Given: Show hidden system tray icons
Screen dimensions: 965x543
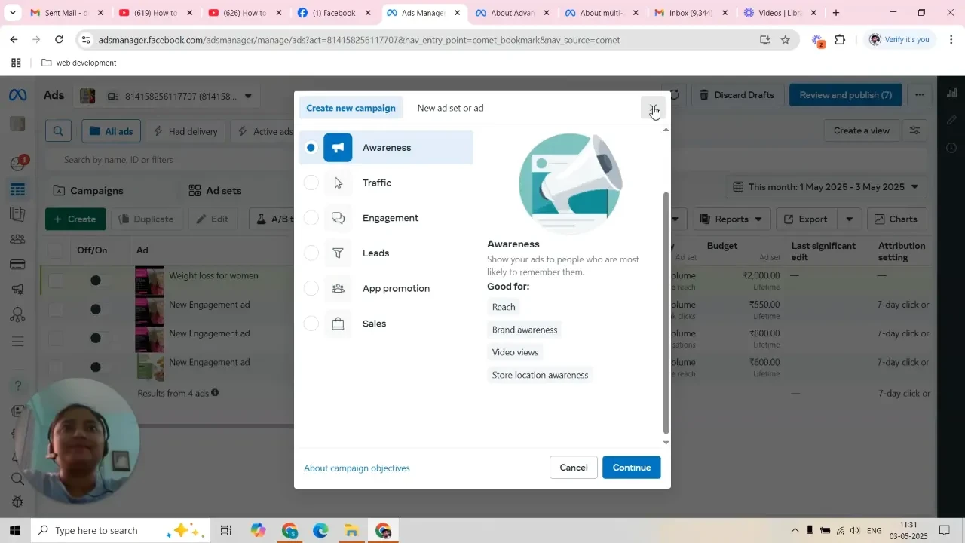Looking at the screenshot, I should pos(794,531).
